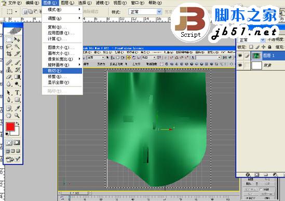Select the Hand tool
Screen dimensions: 285x201
[9, 116]
